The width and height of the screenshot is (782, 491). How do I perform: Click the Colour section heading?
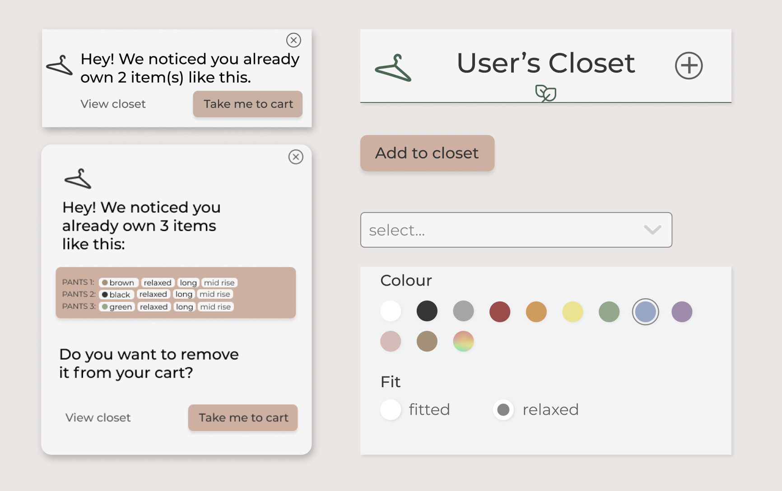click(x=406, y=281)
